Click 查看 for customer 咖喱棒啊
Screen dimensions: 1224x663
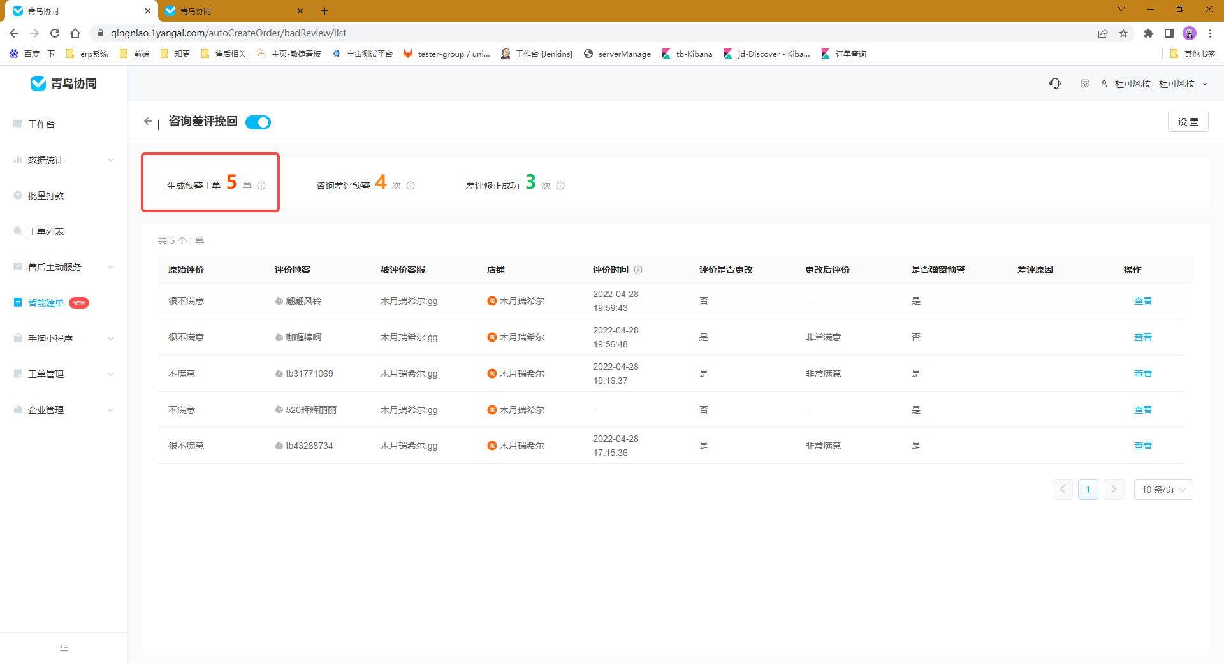[1142, 337]
